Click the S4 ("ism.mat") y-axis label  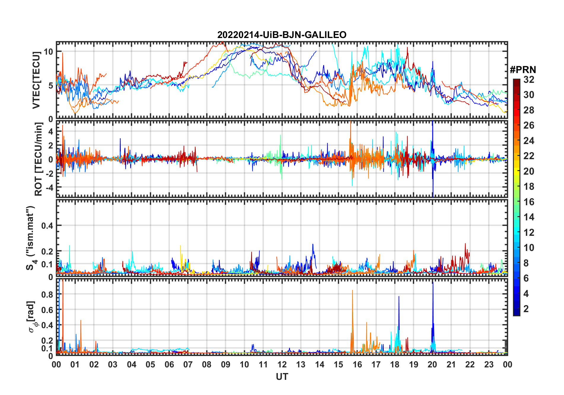31,238
